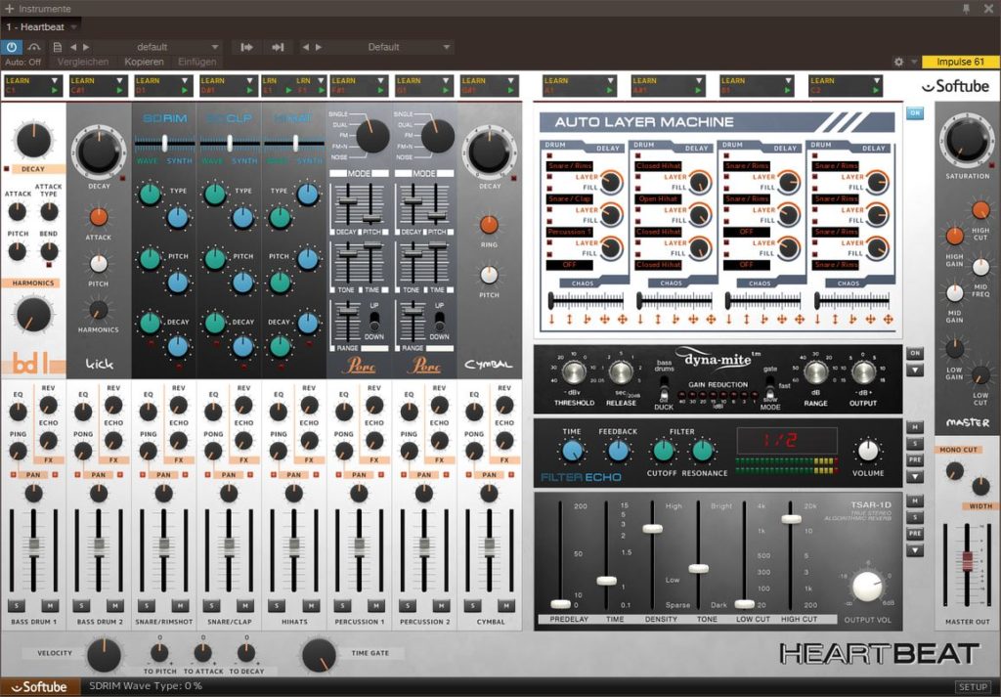The width and height of the screenshot is (1001, 697).
Task: Click the Filter Echo Cutoff knob
Action: (663, 451)
